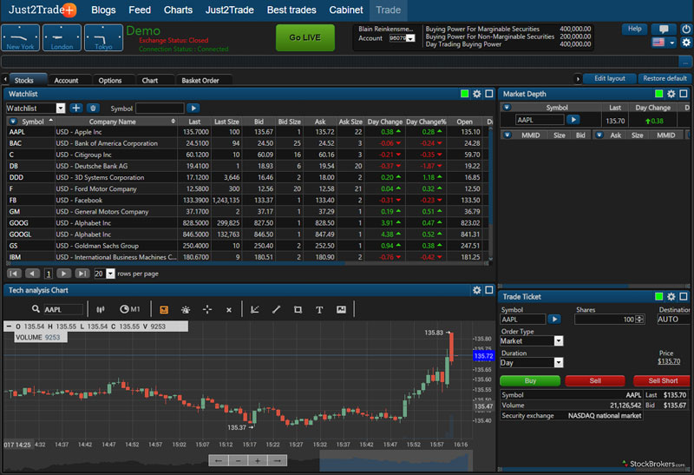Select M1 chart time interval
The image size is (694, 475).
click(130, 309)
